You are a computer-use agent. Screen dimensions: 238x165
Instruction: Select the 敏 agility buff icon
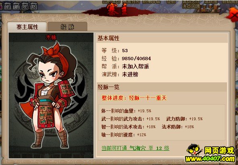tap(16, 6)
